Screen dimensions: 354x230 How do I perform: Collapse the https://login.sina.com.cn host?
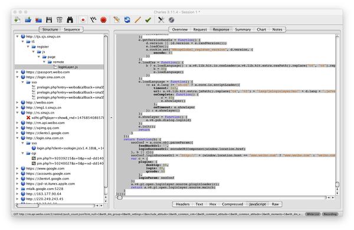pyautogui.click(x=17, y=77)
